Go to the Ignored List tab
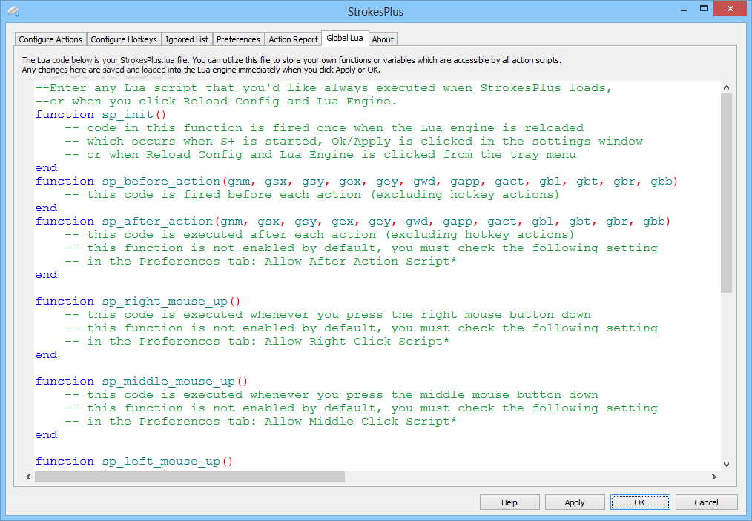752x521 pixels. [x=187, y=39]
